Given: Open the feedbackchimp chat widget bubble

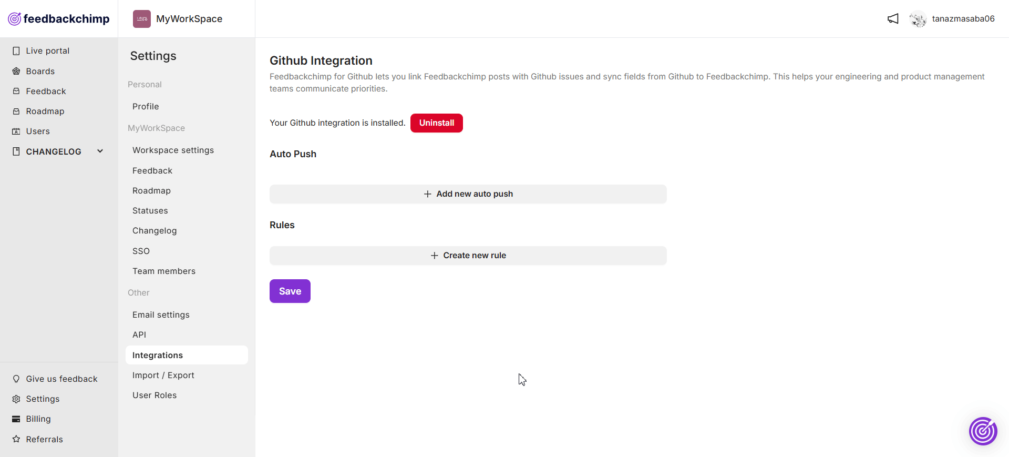Looking at the screenshot, I should [983, 431].
